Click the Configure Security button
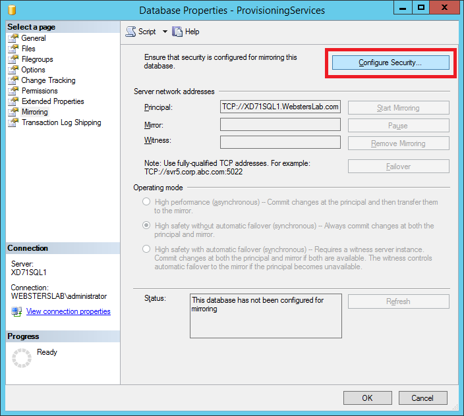Screen dimensions: 464x416 click(390, 63)
